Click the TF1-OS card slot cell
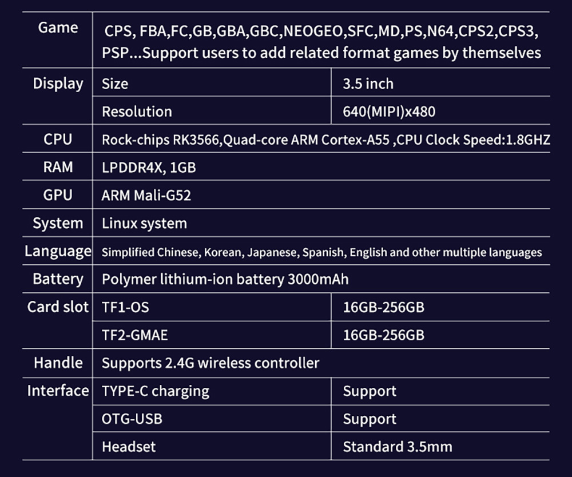This screenshot has height=477, width=572. click(x=125, y=307)
